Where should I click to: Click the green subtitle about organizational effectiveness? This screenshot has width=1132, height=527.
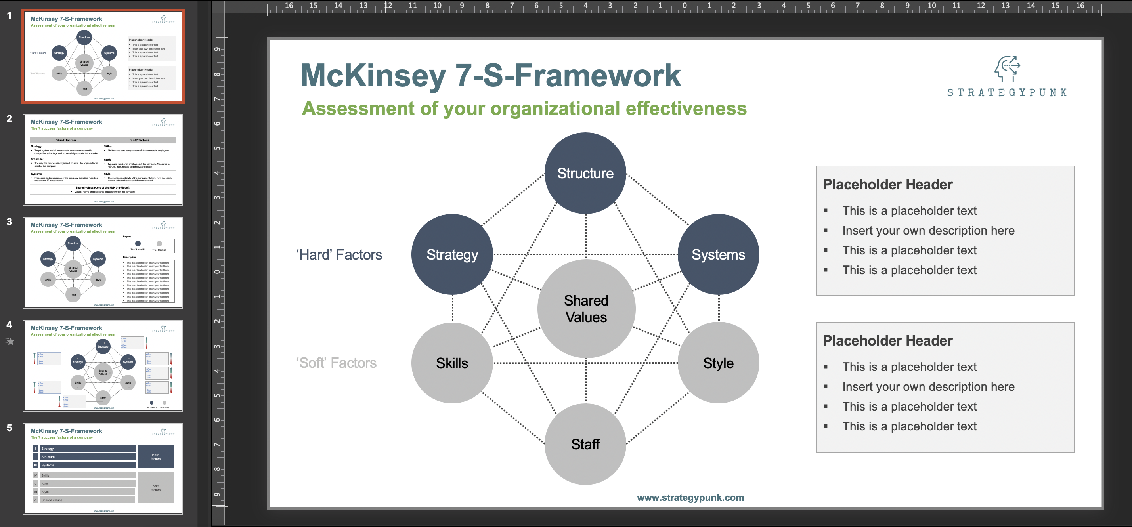(x=524, y=108)
